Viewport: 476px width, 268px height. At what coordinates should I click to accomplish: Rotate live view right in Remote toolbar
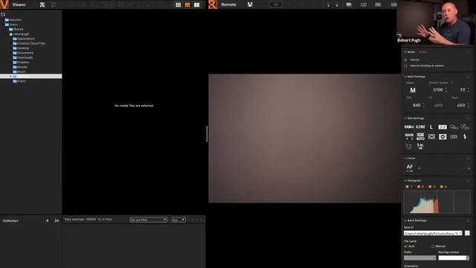337,4
